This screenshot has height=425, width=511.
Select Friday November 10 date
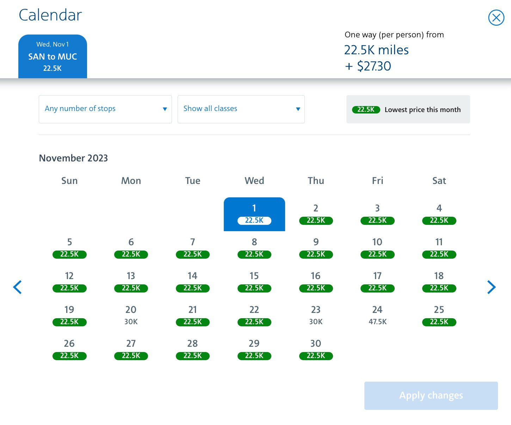(377, 247)
